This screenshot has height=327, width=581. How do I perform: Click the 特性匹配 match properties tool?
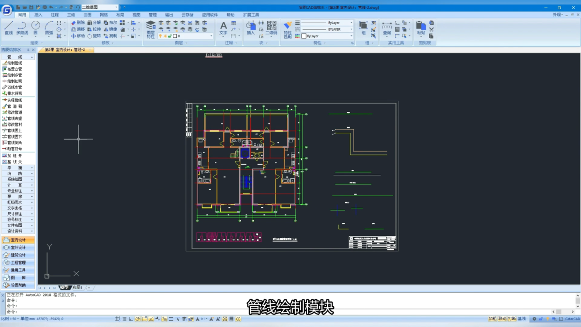click(x=288, y=29)
